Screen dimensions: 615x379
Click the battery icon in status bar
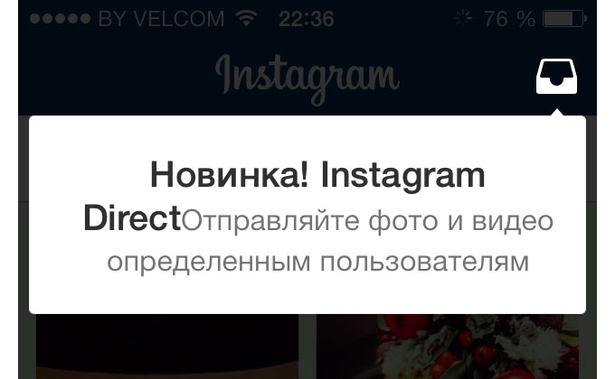pos(564,18)
